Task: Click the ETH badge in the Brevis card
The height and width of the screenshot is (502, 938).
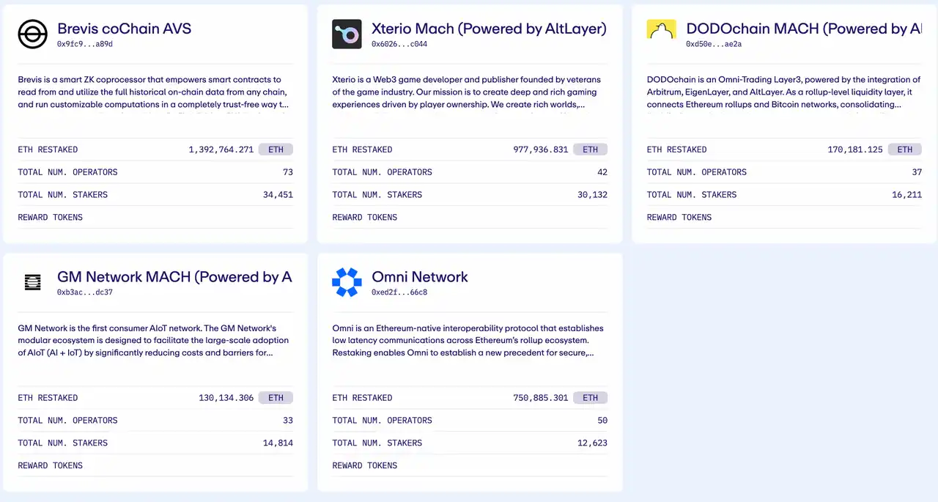Action: [276, 150]
